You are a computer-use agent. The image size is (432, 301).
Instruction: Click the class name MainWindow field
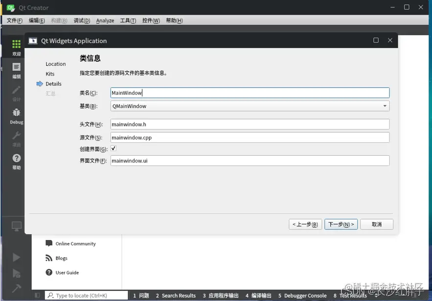(250, 93)
